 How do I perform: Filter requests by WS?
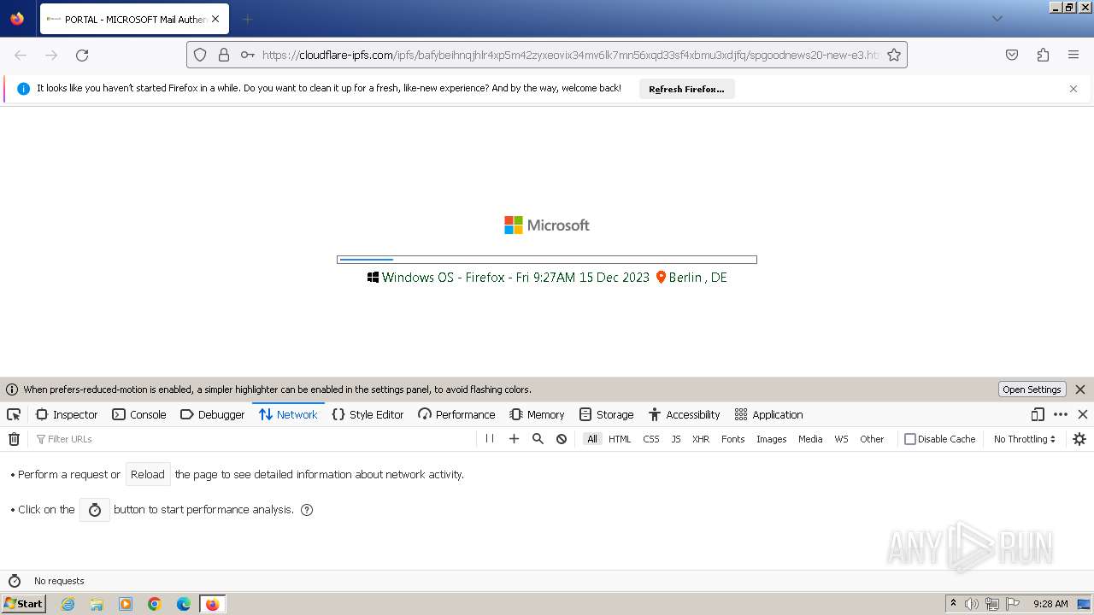click(x=841, y=439)
